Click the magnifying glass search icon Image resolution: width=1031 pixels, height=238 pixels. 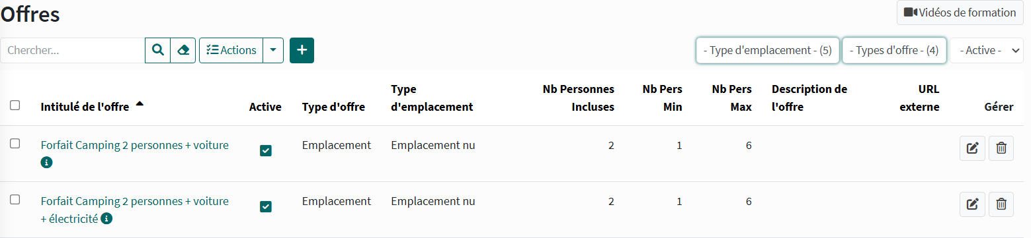[157, 50]
